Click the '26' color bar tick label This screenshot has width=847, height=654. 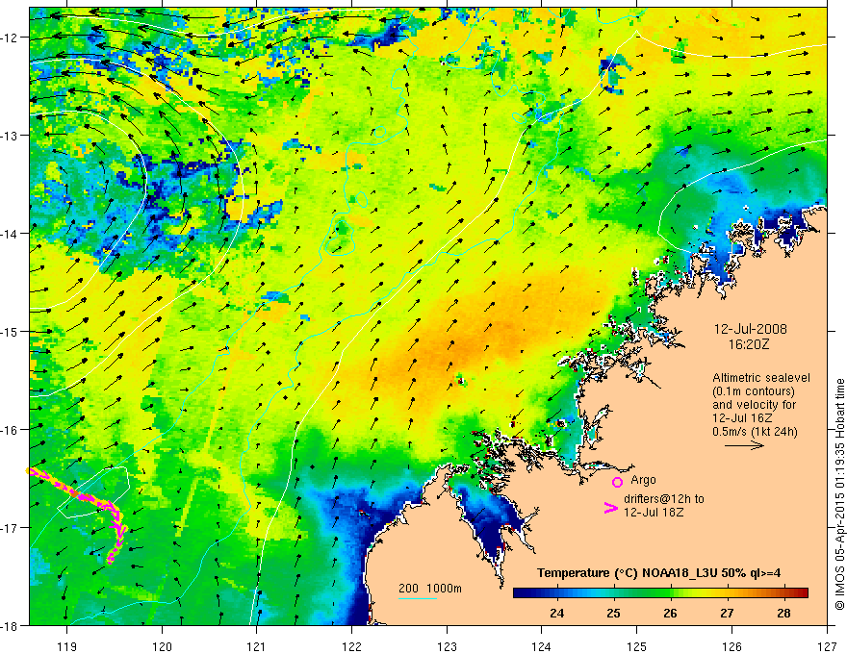670,613
